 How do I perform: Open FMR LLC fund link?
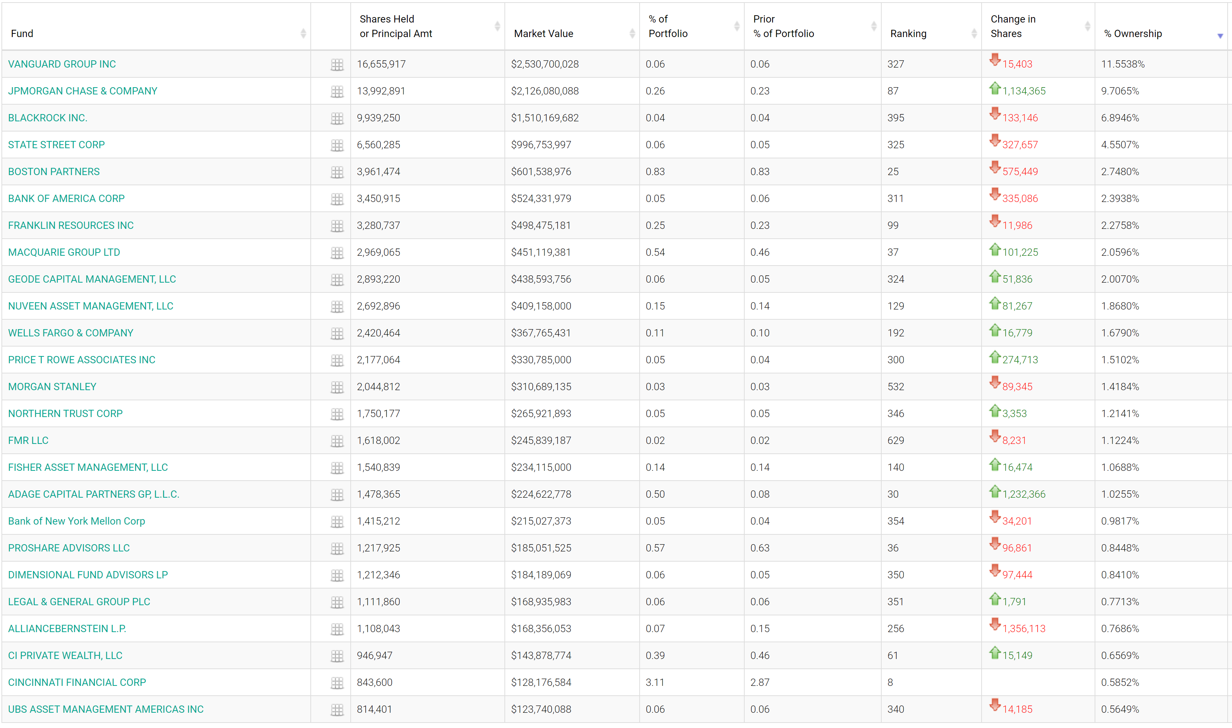point(28,441)
